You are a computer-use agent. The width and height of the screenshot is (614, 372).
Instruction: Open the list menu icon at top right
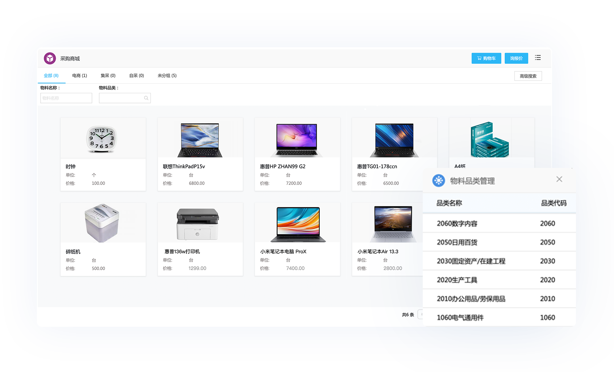[538, 58]
